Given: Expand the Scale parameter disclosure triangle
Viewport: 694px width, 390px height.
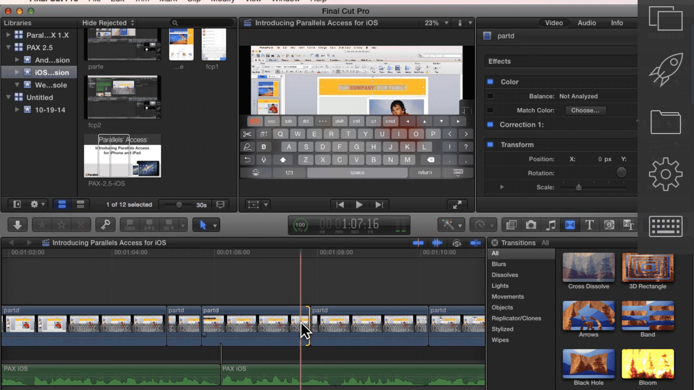Looking at the screenshot, I should pos(502,187).
